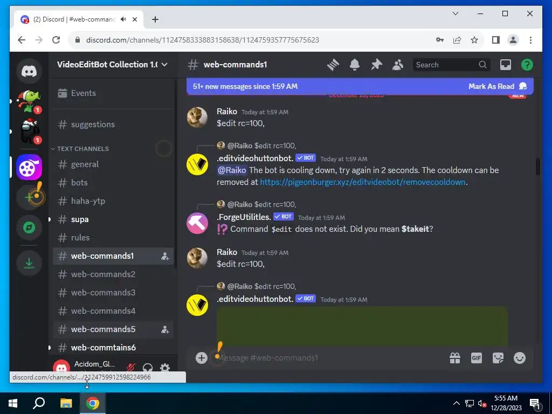Viewport: 552px width, 414px height.
Task: Open File Explorer from taskbar
Action: tap(66, 403)
